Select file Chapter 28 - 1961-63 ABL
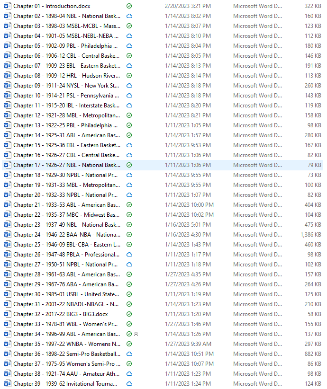 click(x=67, y=274)
